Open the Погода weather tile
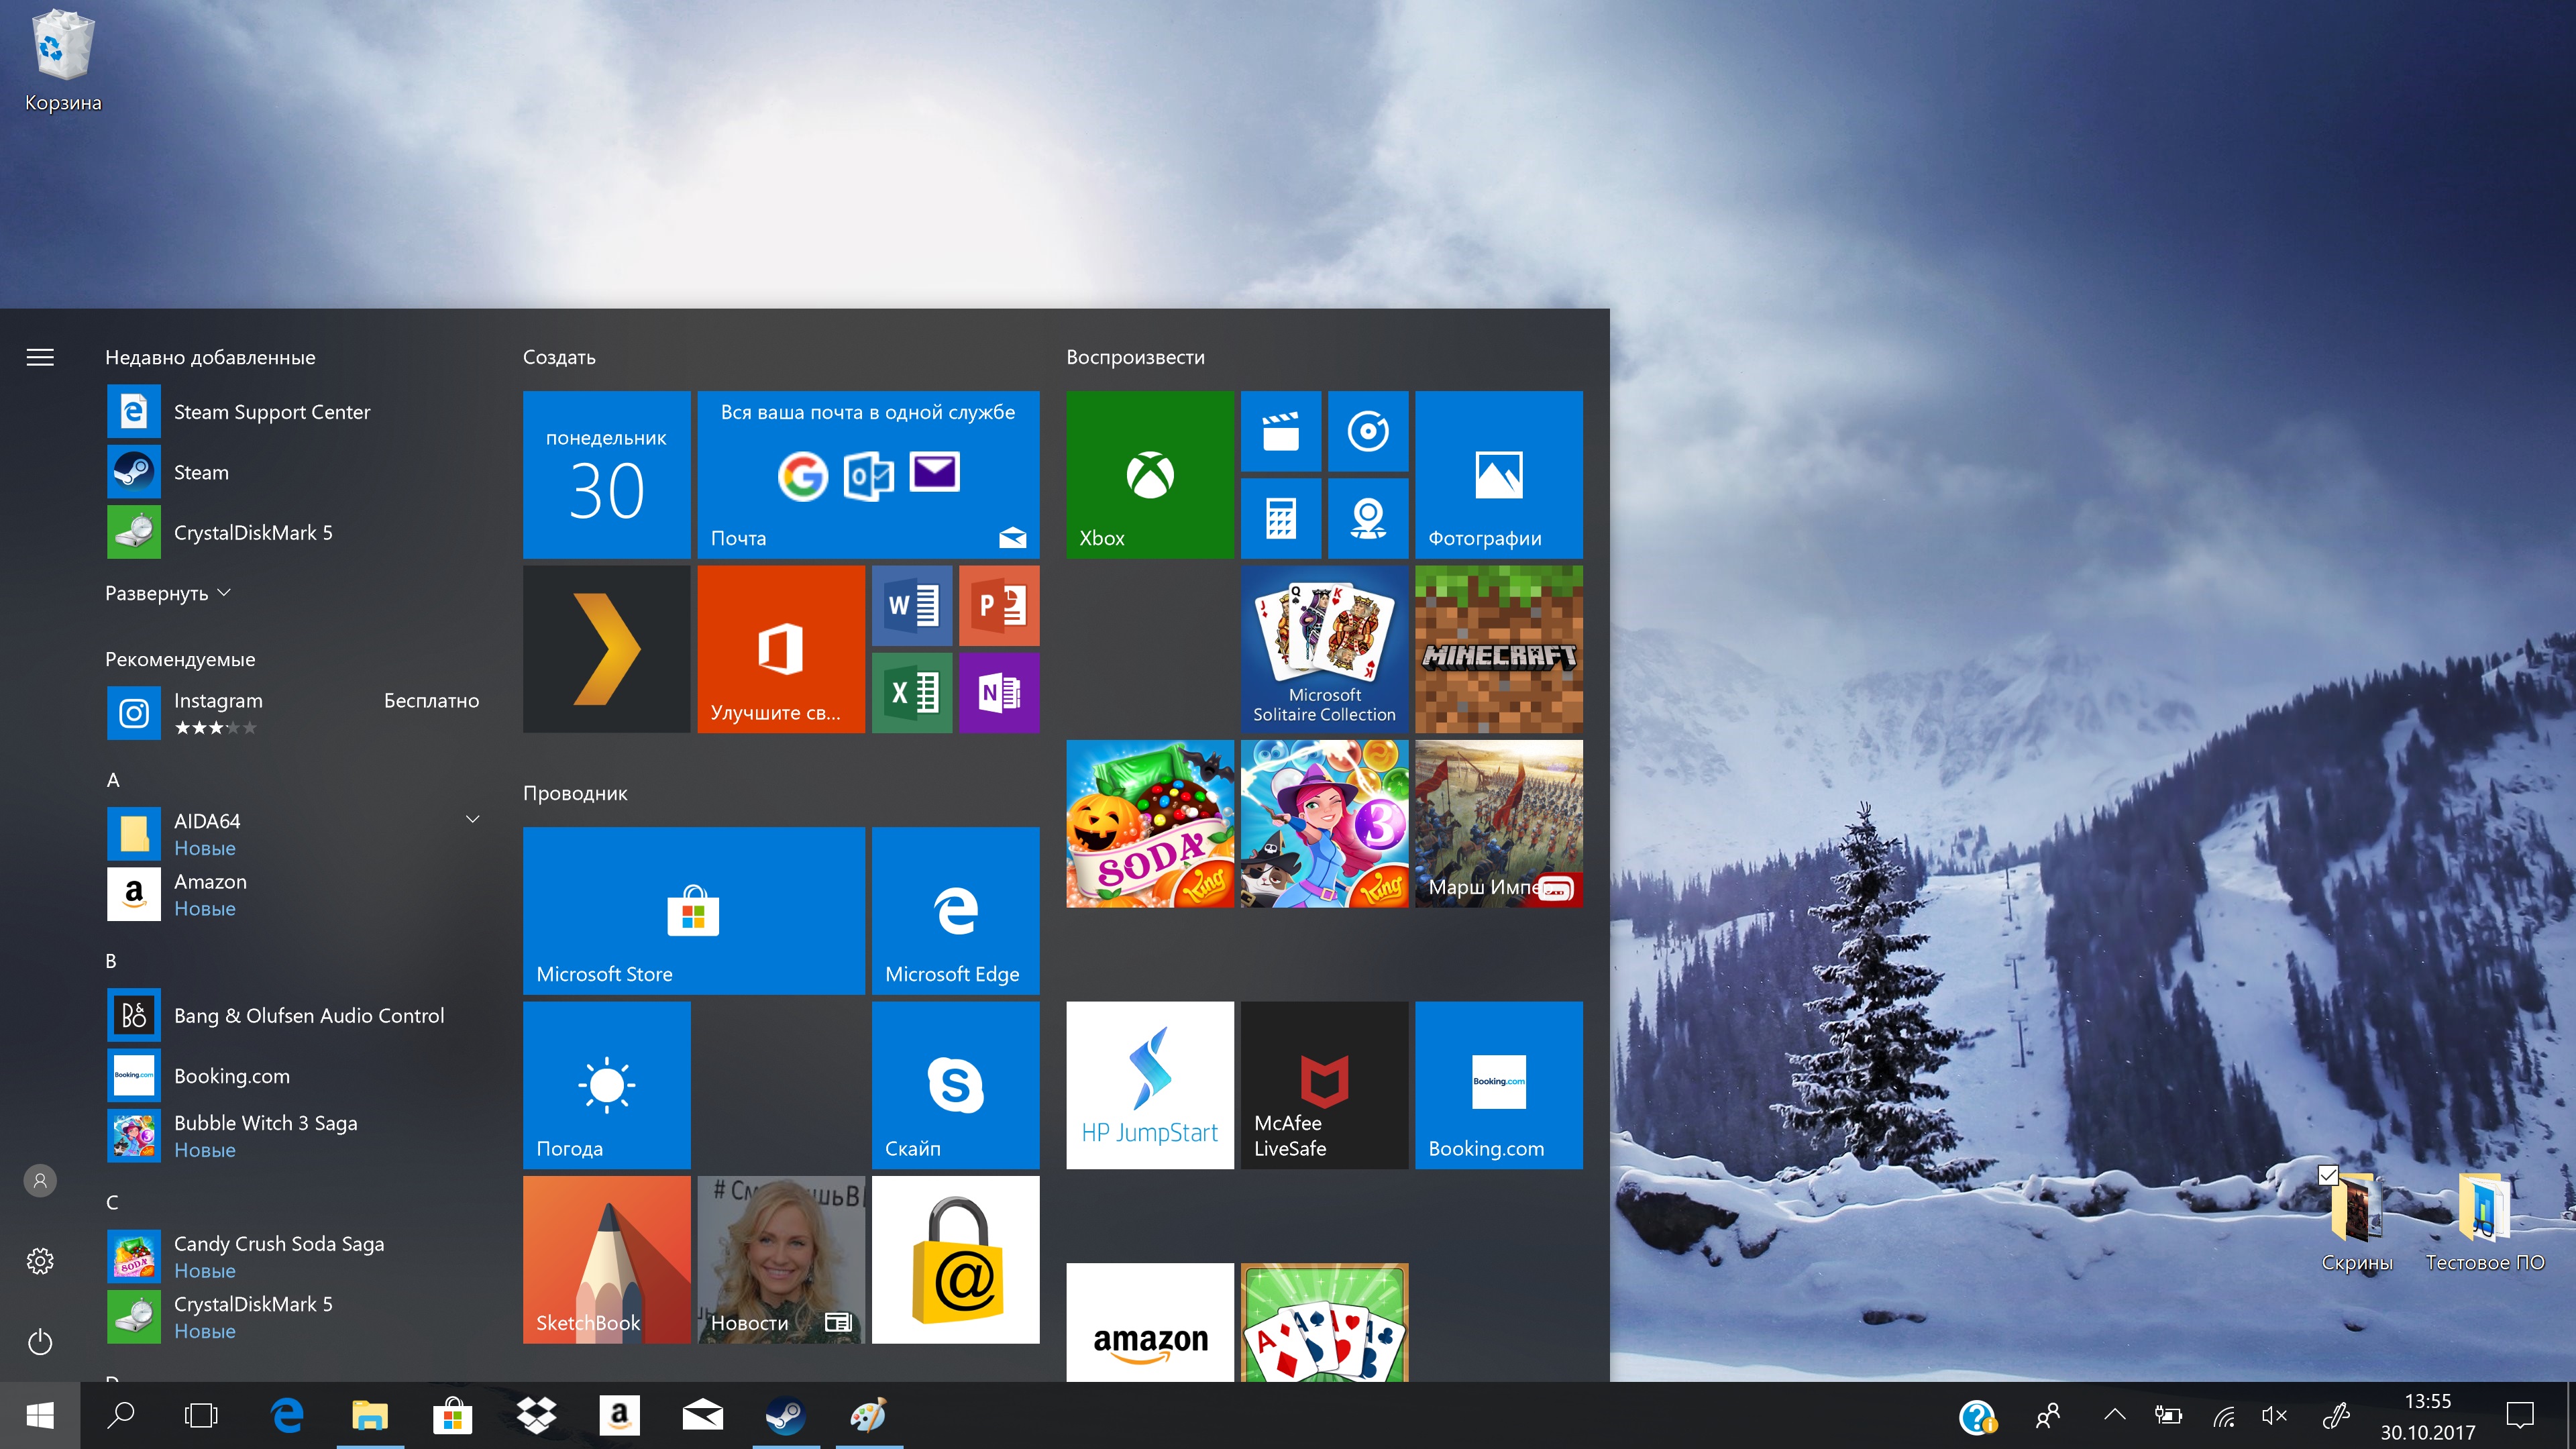The width and height of the screenshot is (2576, 1449). coord(606,1085)
